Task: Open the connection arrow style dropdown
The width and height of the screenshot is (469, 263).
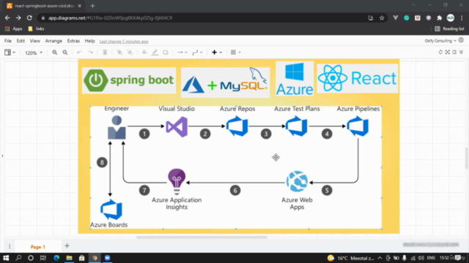Action: [x=182, y=53]
